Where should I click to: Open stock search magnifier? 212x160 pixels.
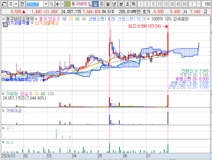52,4
